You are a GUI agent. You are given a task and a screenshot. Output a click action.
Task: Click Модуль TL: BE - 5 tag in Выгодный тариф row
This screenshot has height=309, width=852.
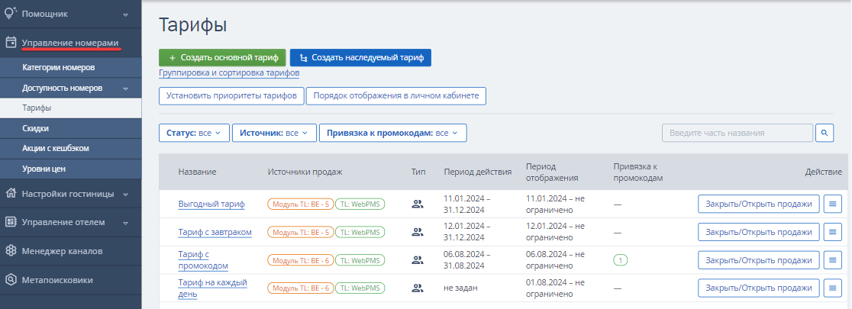pos(301,204)
